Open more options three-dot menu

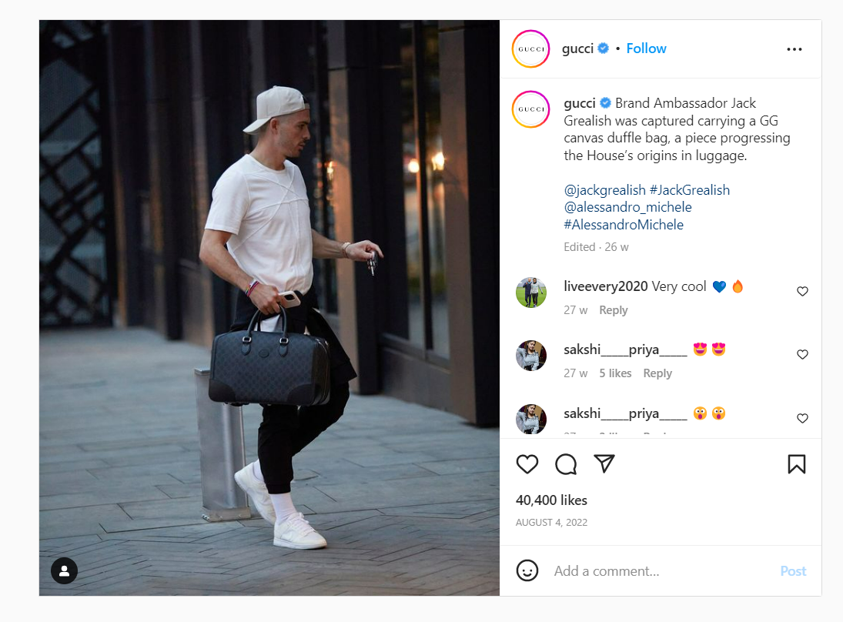pos(794,49)
